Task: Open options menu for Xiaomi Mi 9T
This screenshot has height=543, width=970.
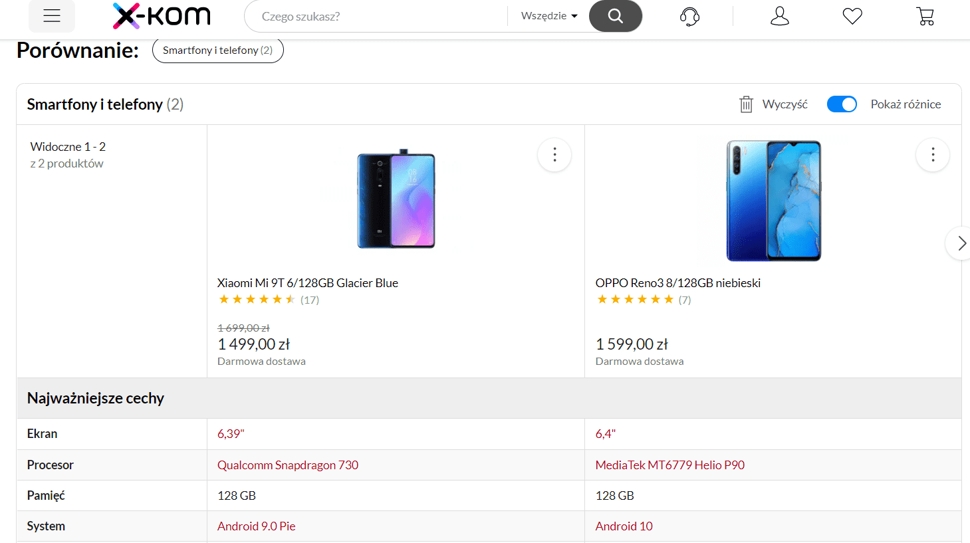Action: pos(554,155)
